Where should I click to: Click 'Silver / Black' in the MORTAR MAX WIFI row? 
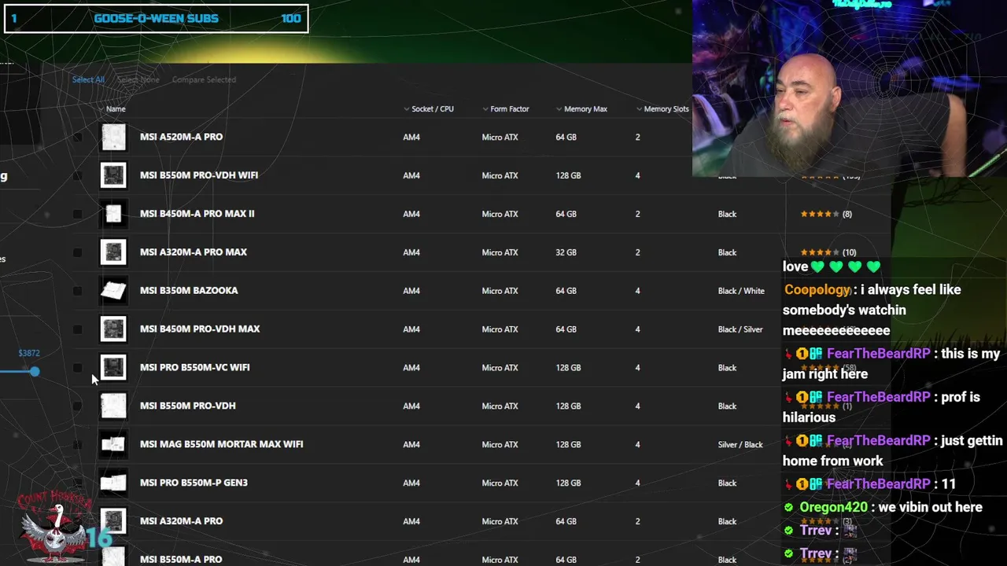[x=740, y=445]
